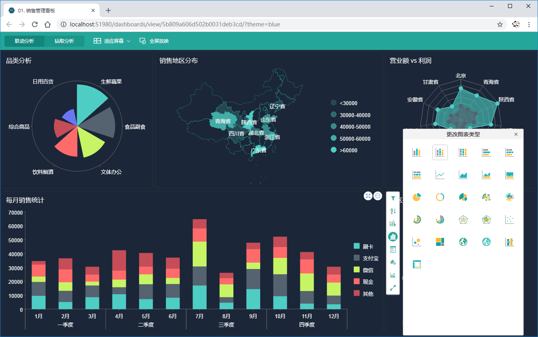This screenshot has width=538, height=337.
Task: Switch to 联动分析 tab
Action: tap(24, 41)
